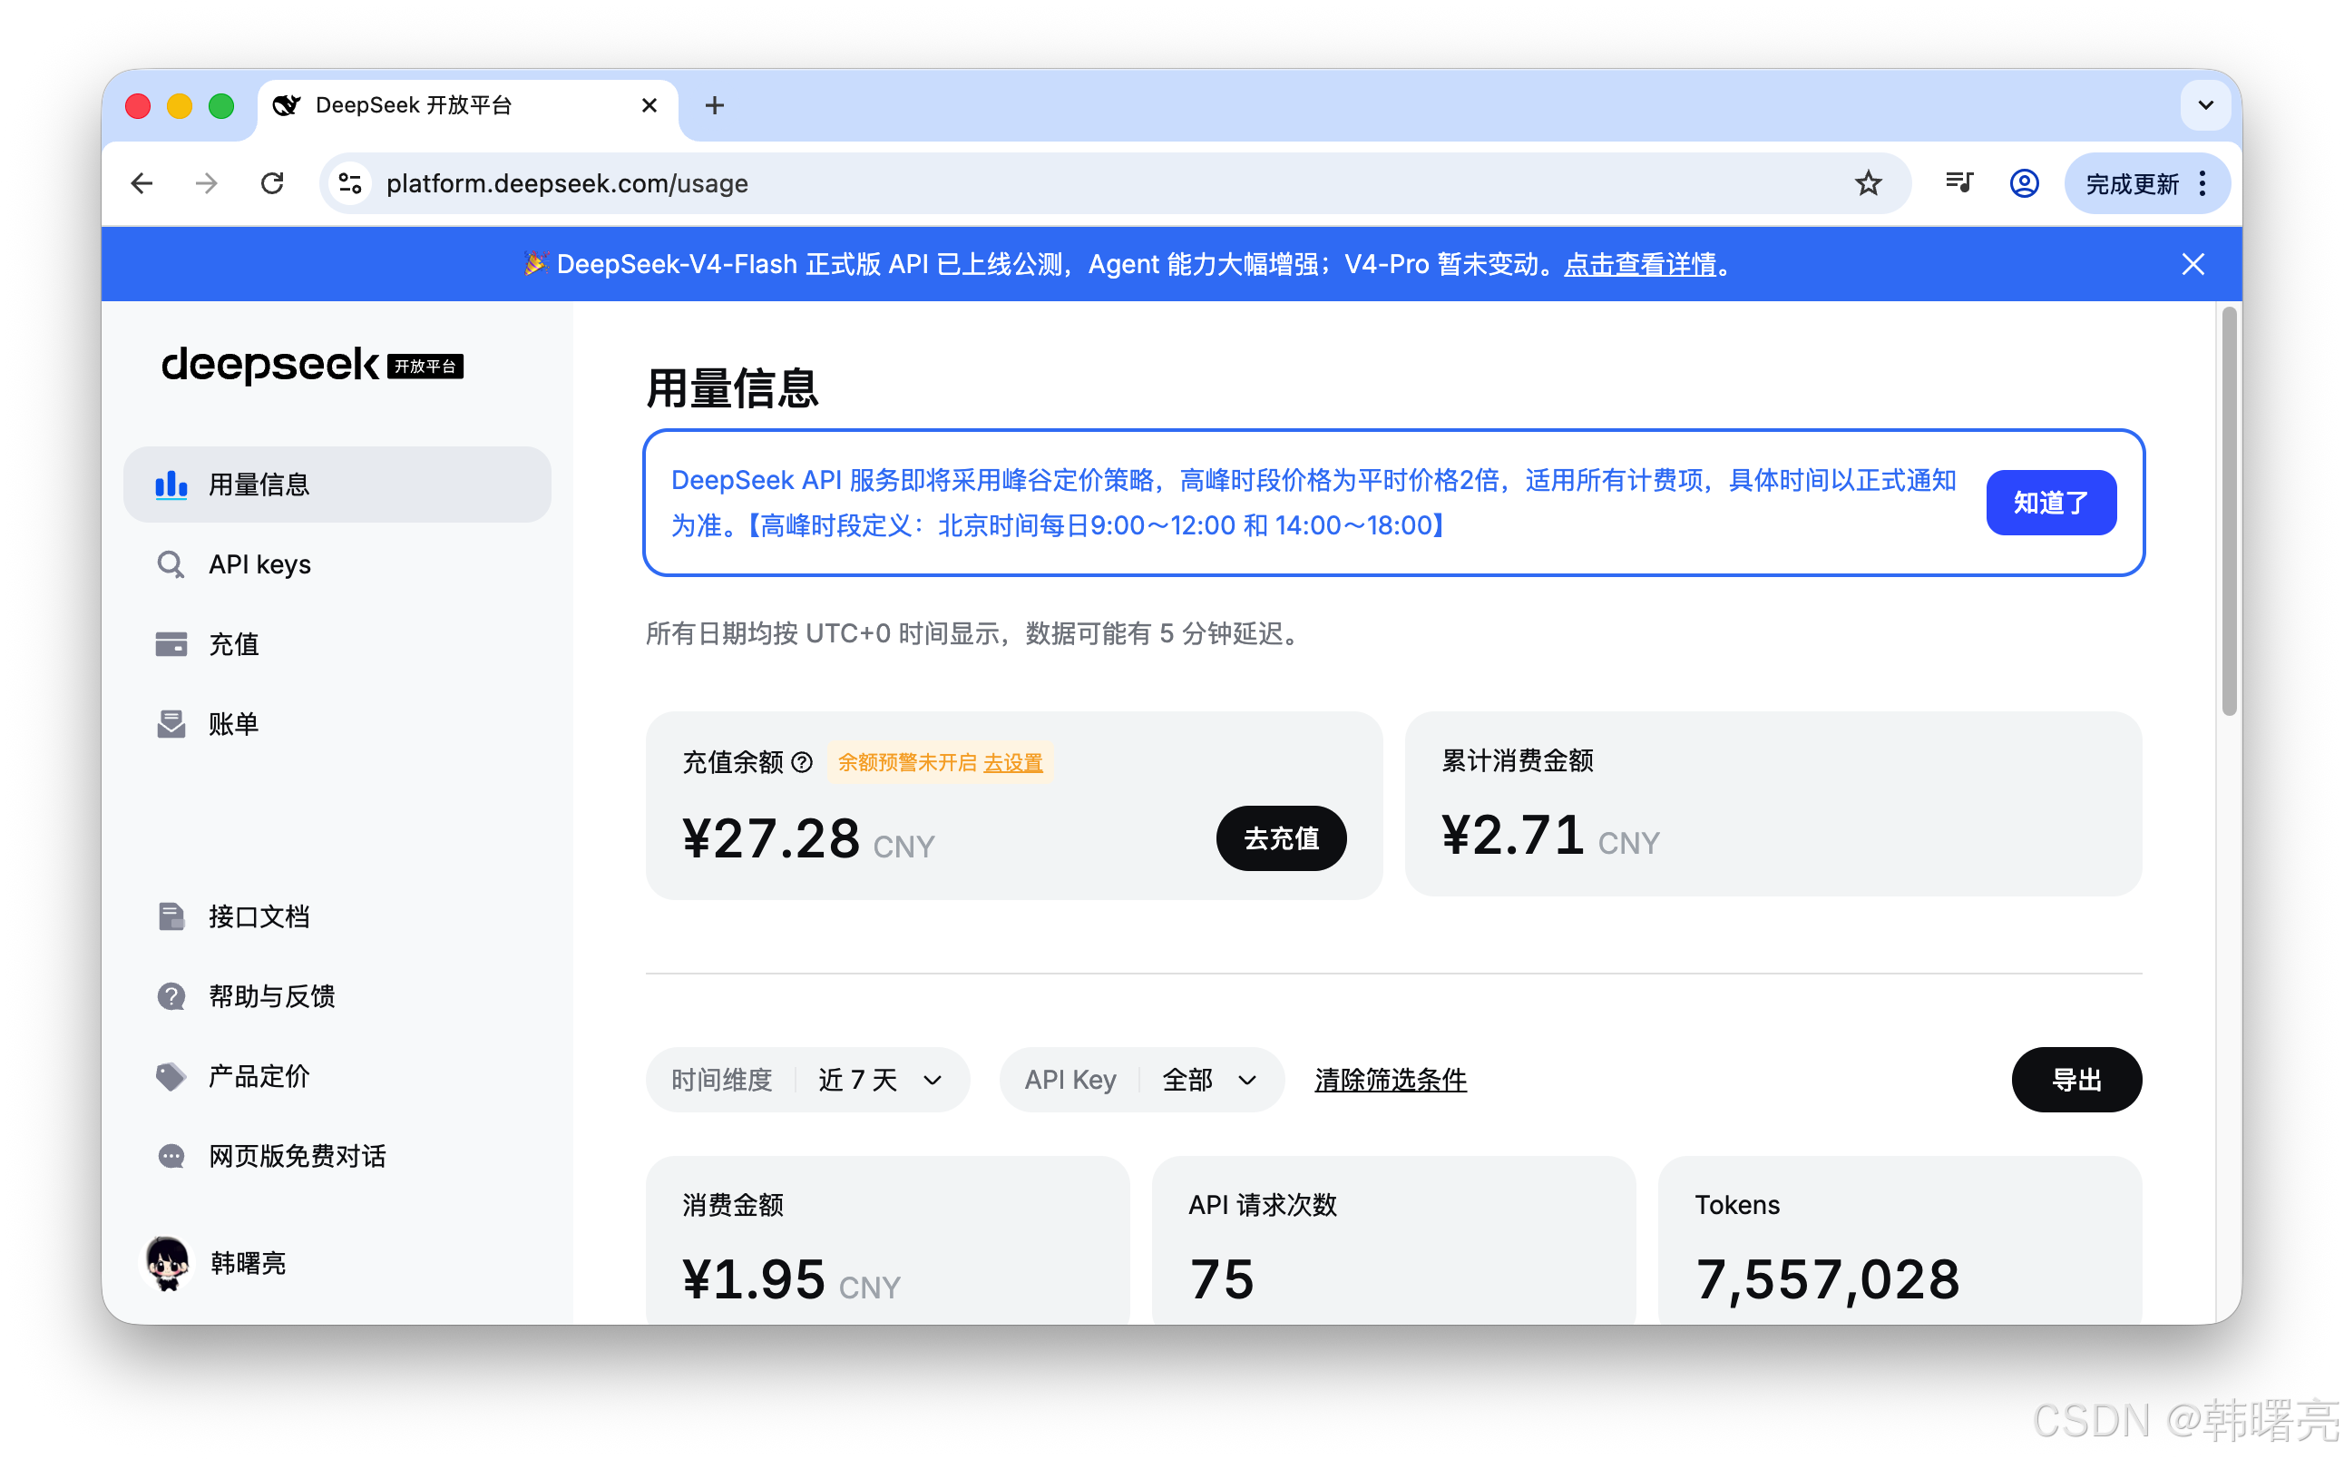Open the 接口文档 sidebar menu item
Viewport: 2344px width, 1459px height.
pos(337,916)
